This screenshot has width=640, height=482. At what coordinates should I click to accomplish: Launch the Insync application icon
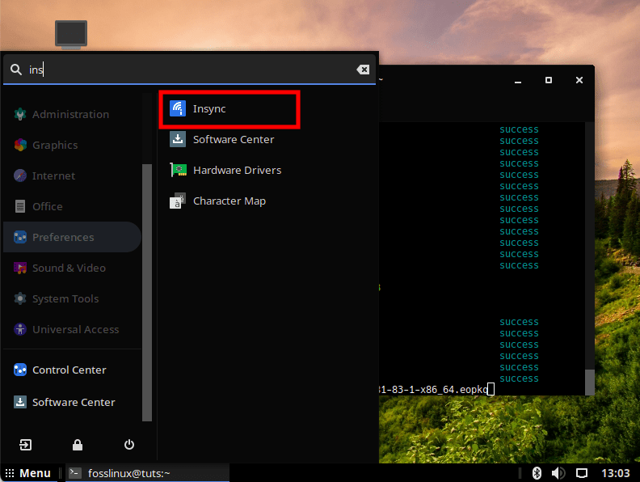tap(178, 108)
